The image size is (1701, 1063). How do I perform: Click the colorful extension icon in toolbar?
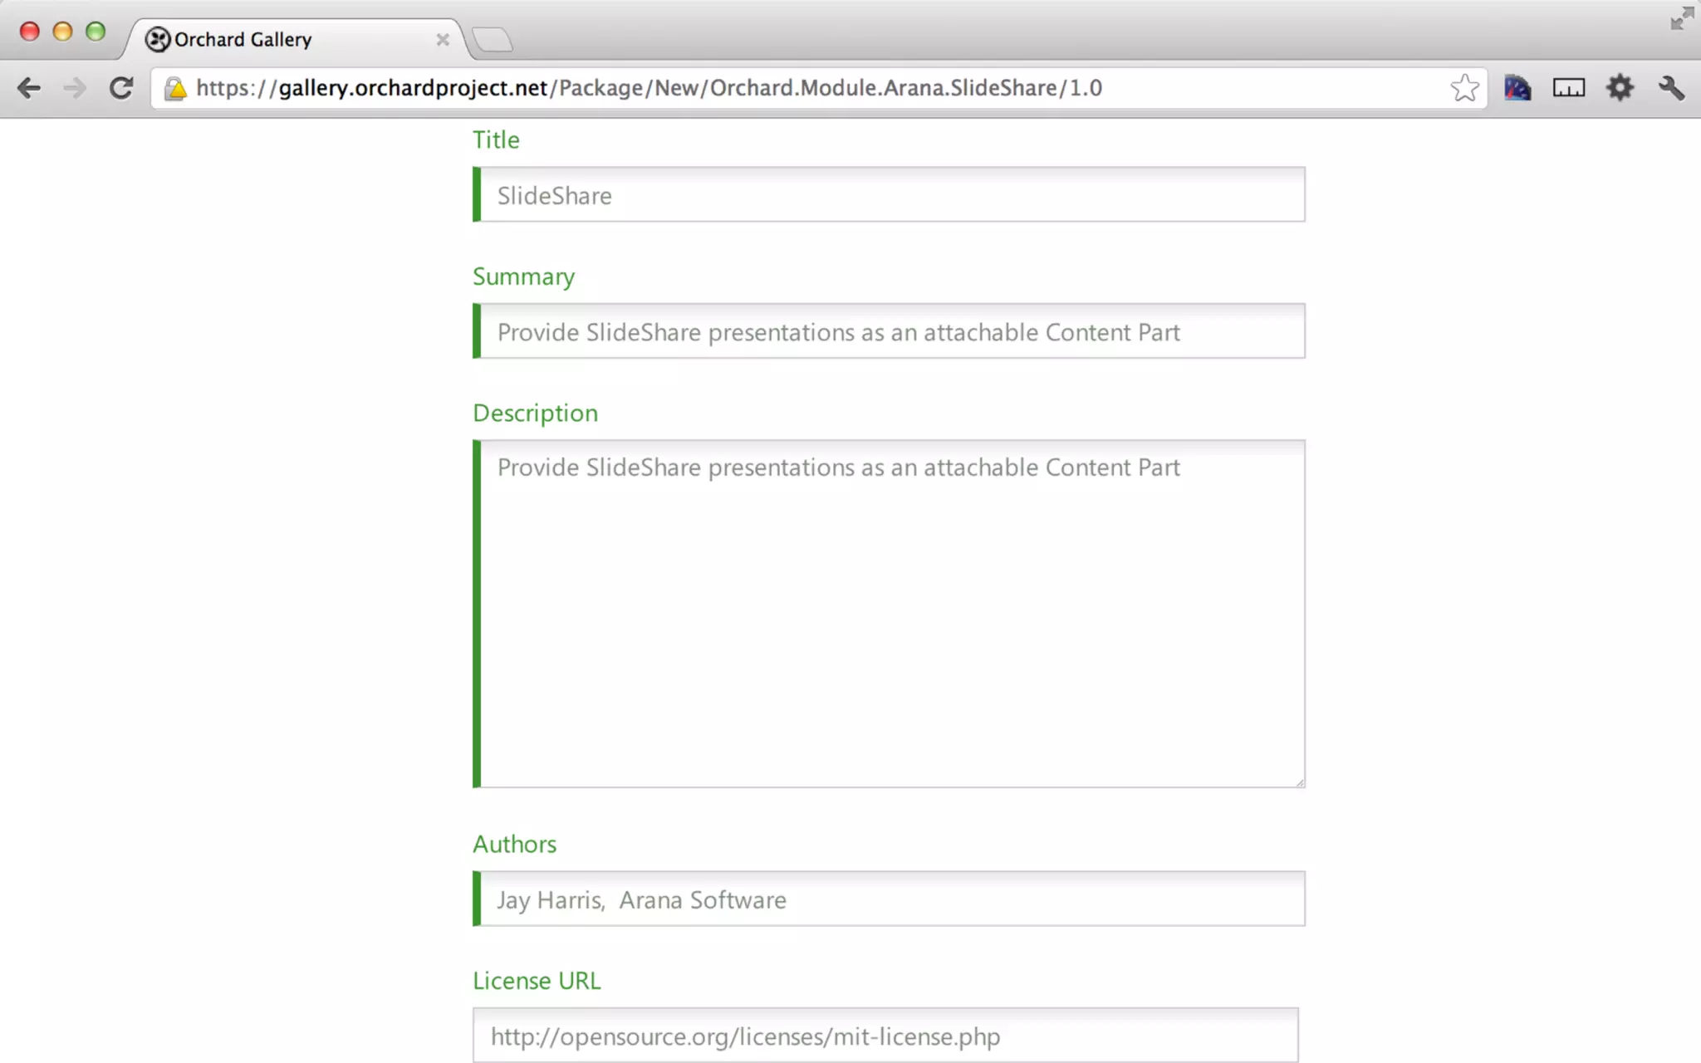(x=1517, y=88)
